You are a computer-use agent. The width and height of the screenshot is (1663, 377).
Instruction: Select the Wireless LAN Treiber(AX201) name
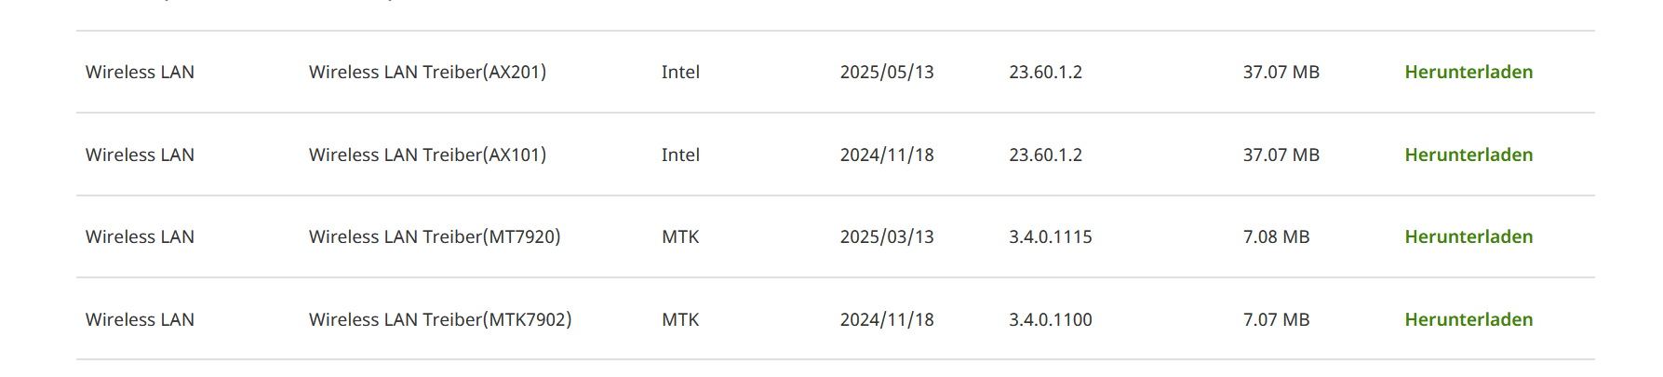(x=427, y=72)
